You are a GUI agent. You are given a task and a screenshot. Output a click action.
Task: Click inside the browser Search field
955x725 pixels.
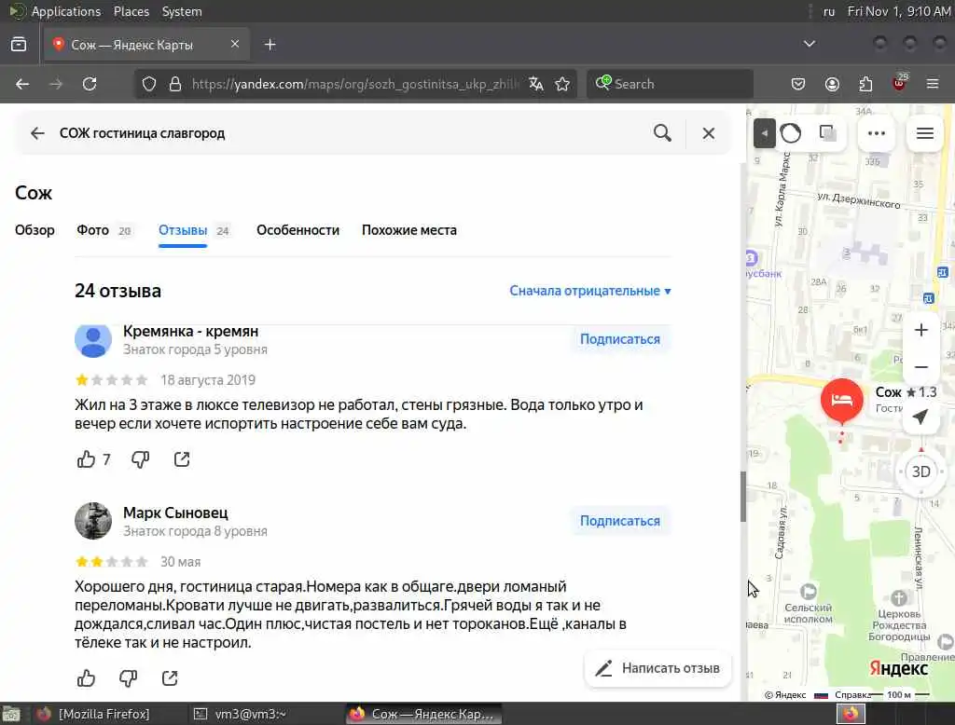tap(670, 84)
